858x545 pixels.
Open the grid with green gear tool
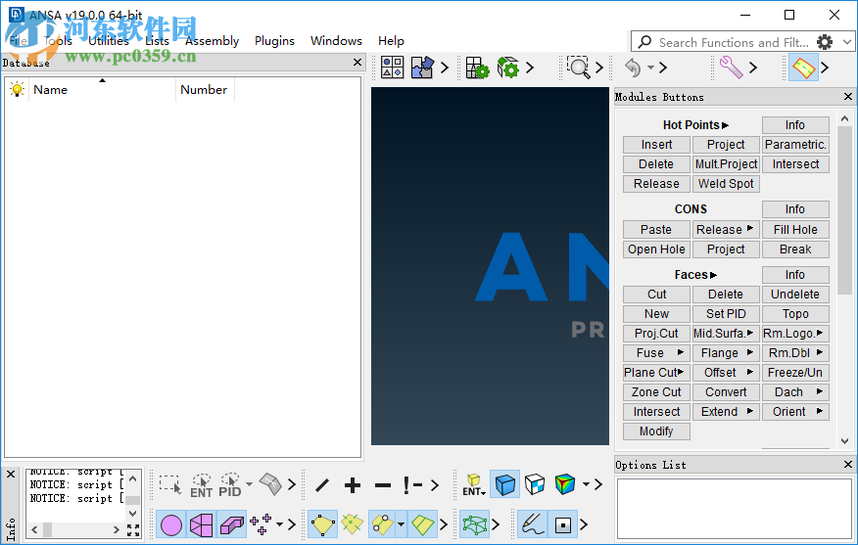click(477, 68)
